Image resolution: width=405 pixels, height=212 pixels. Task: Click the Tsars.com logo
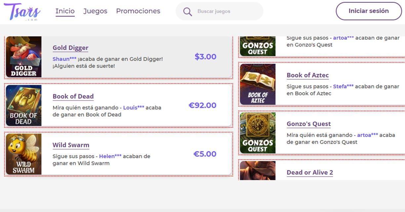tap(22, 12)
